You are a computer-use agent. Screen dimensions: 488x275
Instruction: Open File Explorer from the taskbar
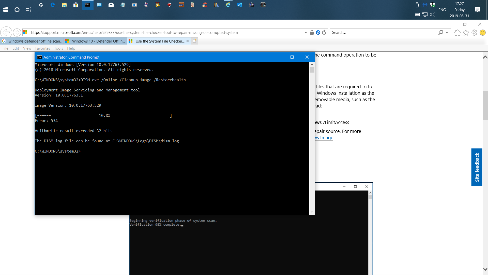coord(64,5)
